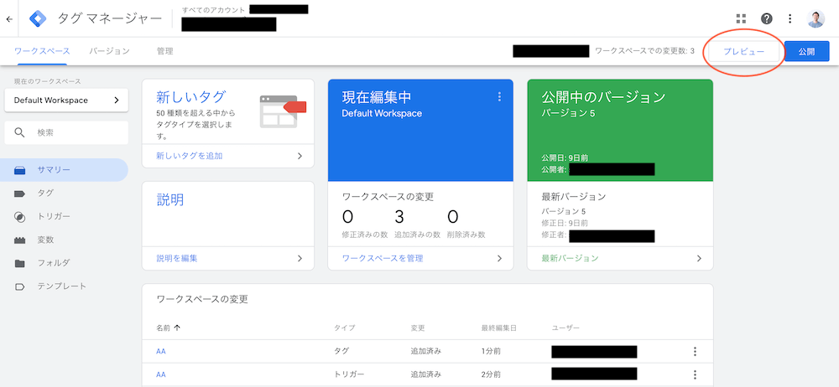Click the ワークスペースを管理 link

click(383, 258)
